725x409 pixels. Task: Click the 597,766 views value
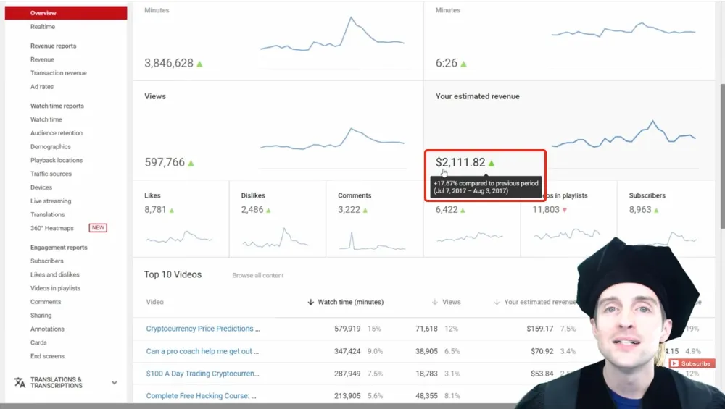point(165,162)
